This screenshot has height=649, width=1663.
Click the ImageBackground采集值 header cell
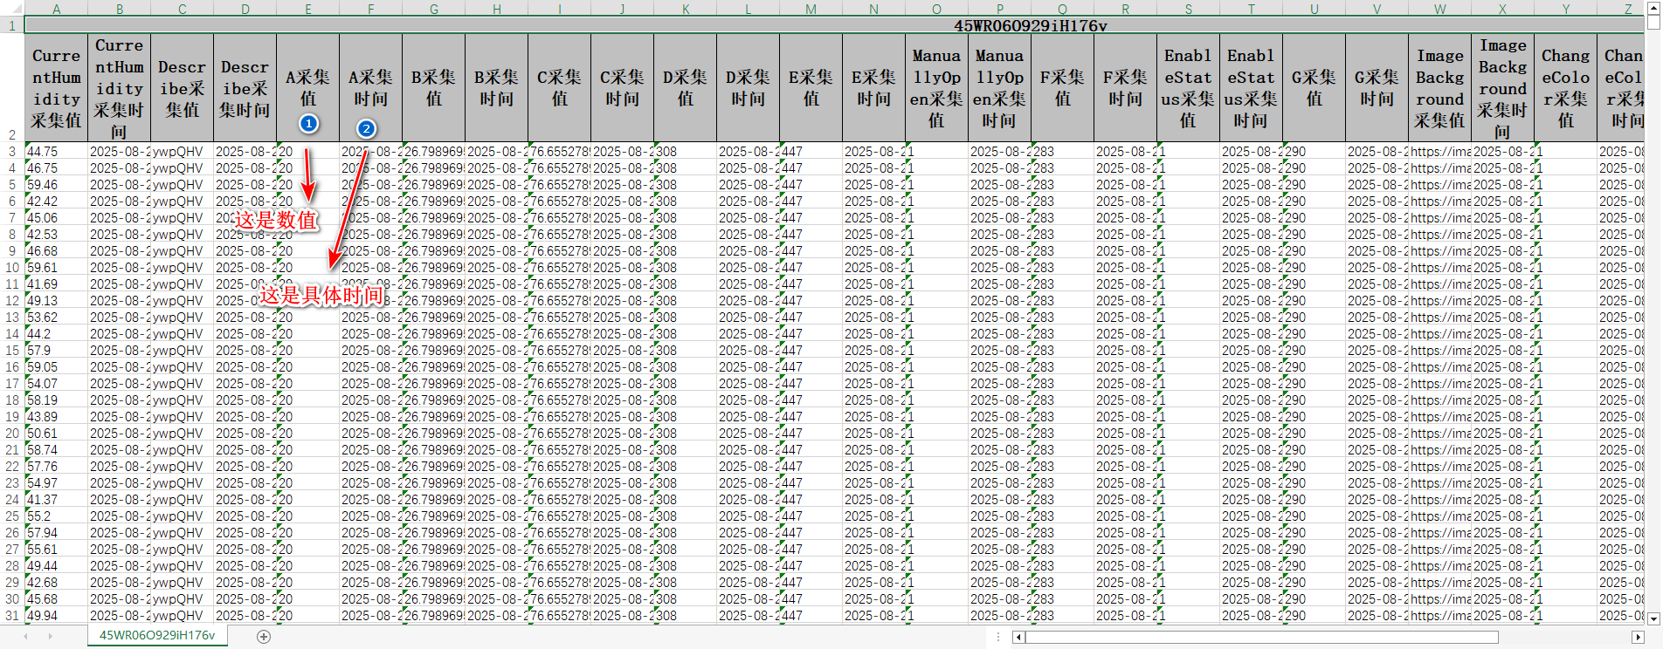pyautogui.click(x=1439, y=88)
